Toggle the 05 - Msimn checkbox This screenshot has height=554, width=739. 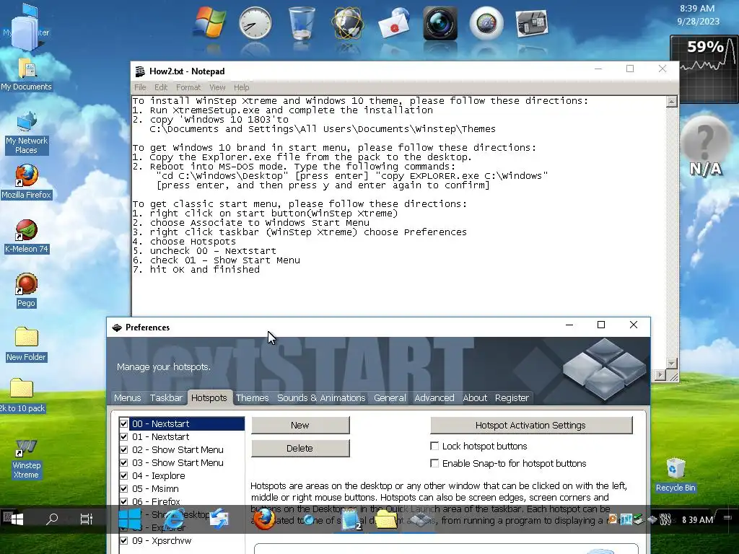pyautogui.click(x=124, y=488)
